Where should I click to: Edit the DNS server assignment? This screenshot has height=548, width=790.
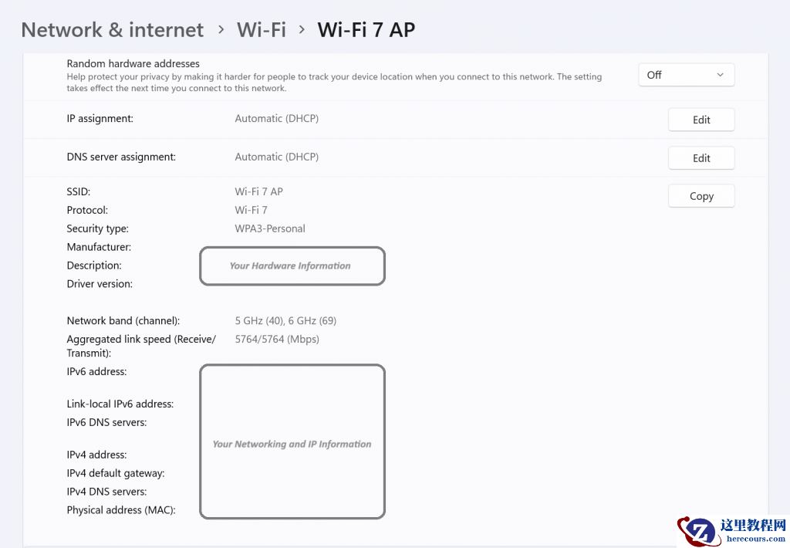click(x=701, y=157)
